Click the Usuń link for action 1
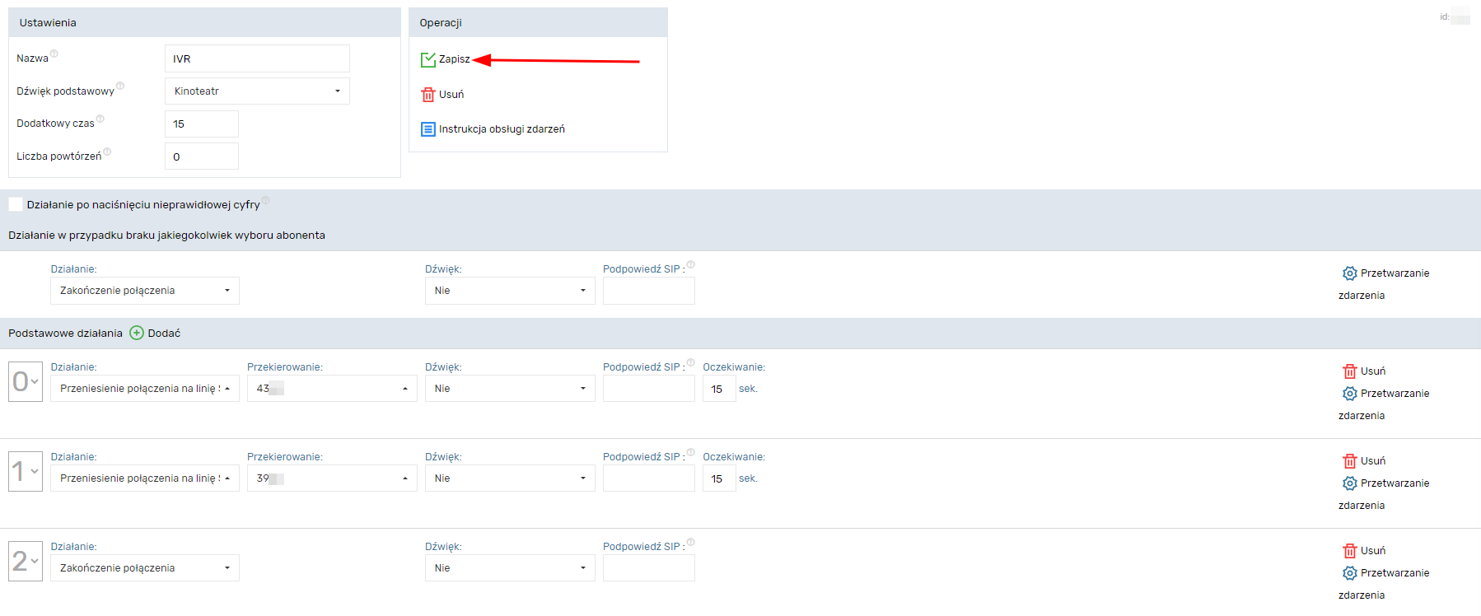 pyautogui.click(x=1372, y=461)
